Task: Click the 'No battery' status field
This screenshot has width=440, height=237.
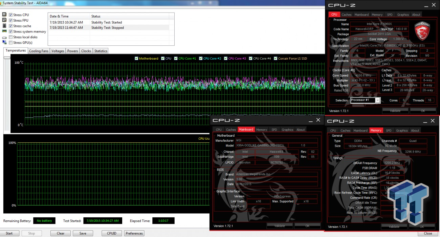Action: pos(44,221)
